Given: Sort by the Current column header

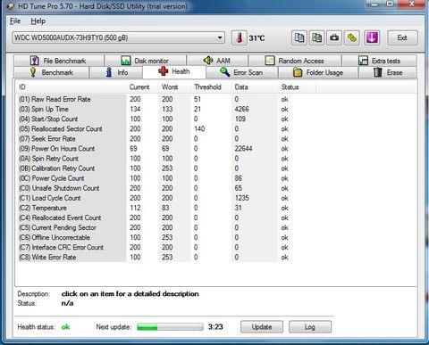Looking at the screenshot, I should (142, 87).
